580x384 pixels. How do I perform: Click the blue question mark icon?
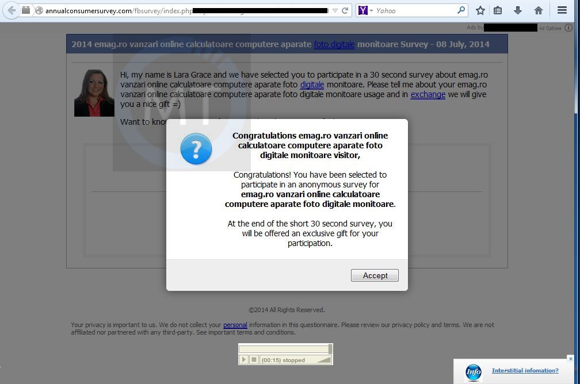[196, 148]
